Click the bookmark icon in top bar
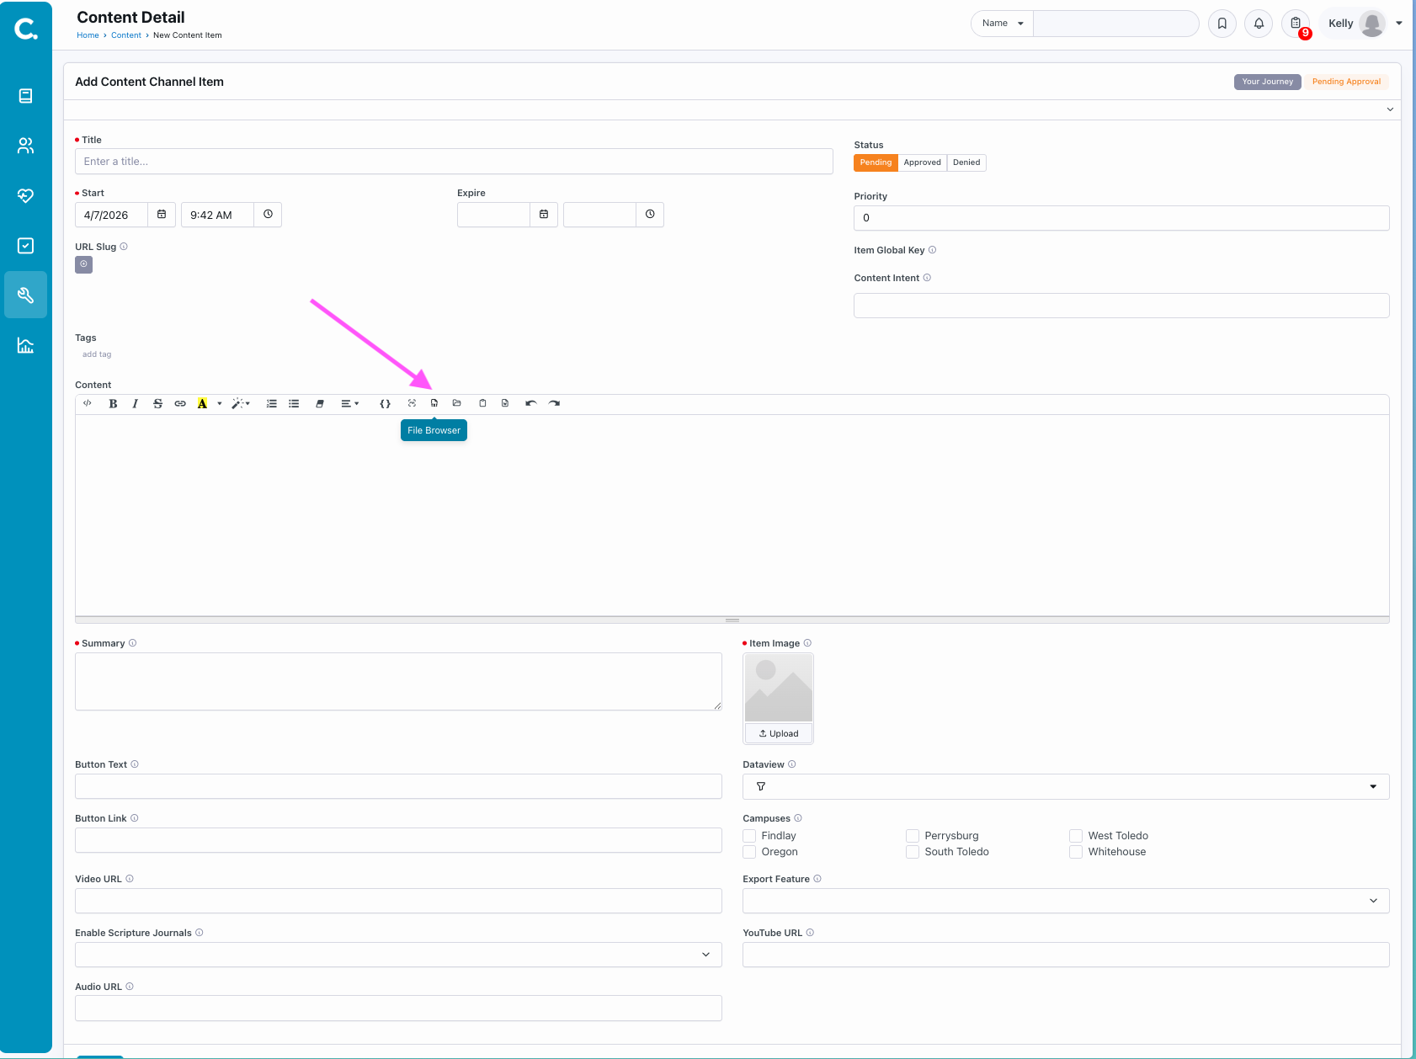This screenshot has height=1059, width=1416. [x=1222, y=24]
